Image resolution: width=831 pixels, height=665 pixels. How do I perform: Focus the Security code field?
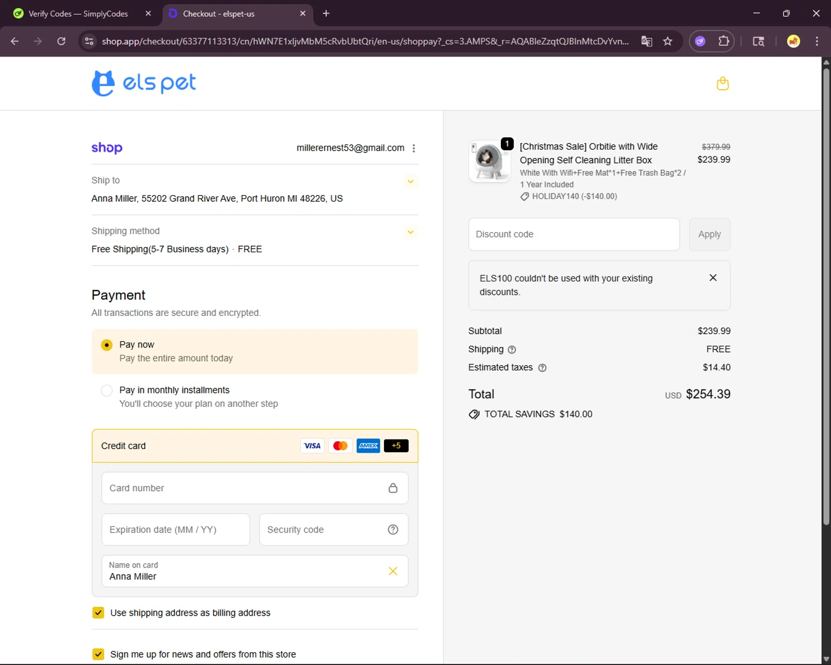334,530
